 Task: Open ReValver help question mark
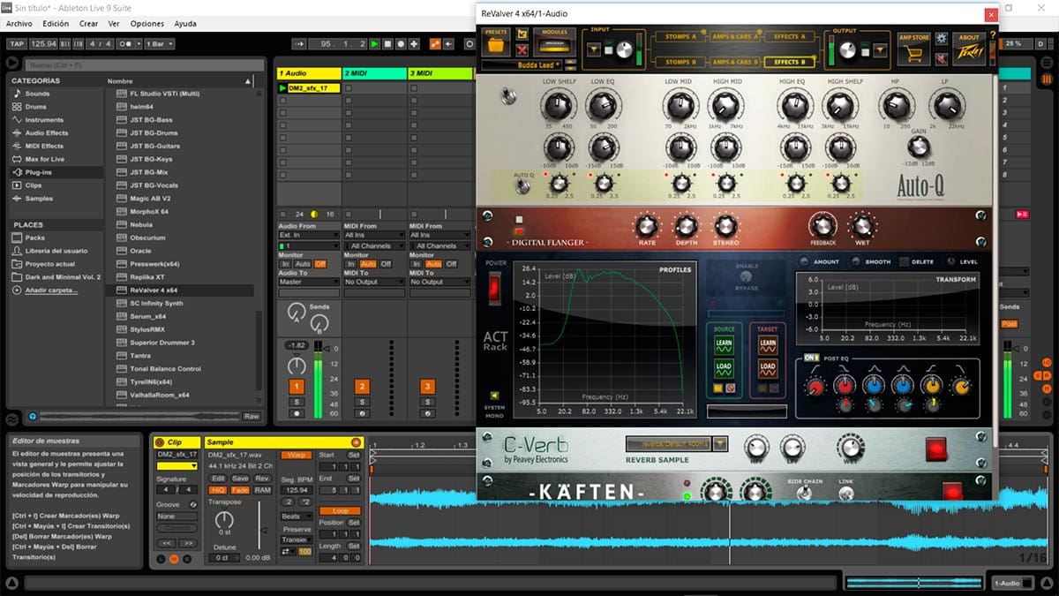coord(992,36)
